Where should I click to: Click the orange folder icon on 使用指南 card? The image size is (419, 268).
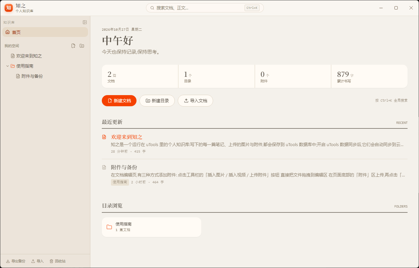109,227
